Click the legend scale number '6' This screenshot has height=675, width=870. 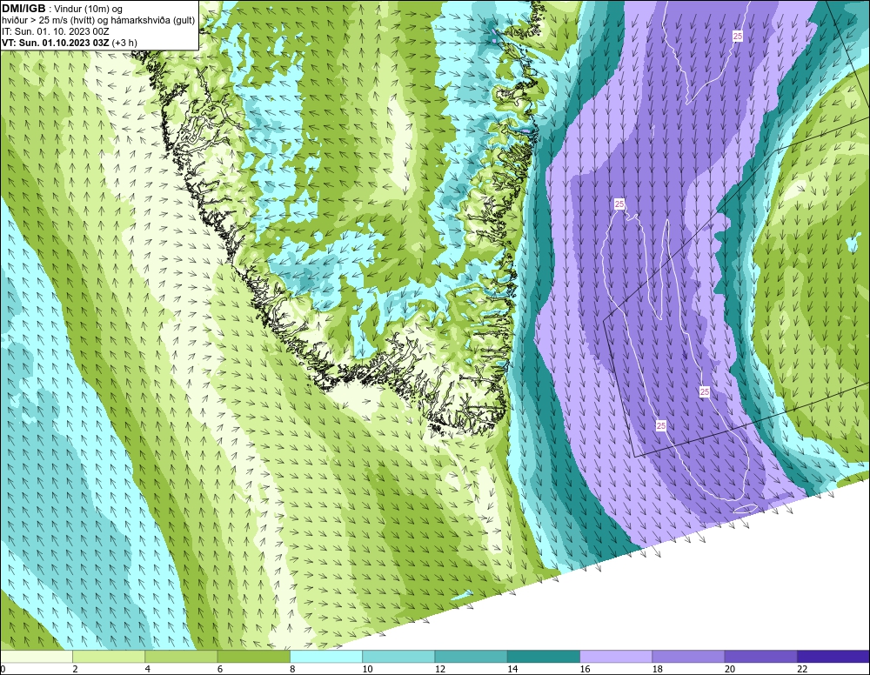tap(220, 670)
